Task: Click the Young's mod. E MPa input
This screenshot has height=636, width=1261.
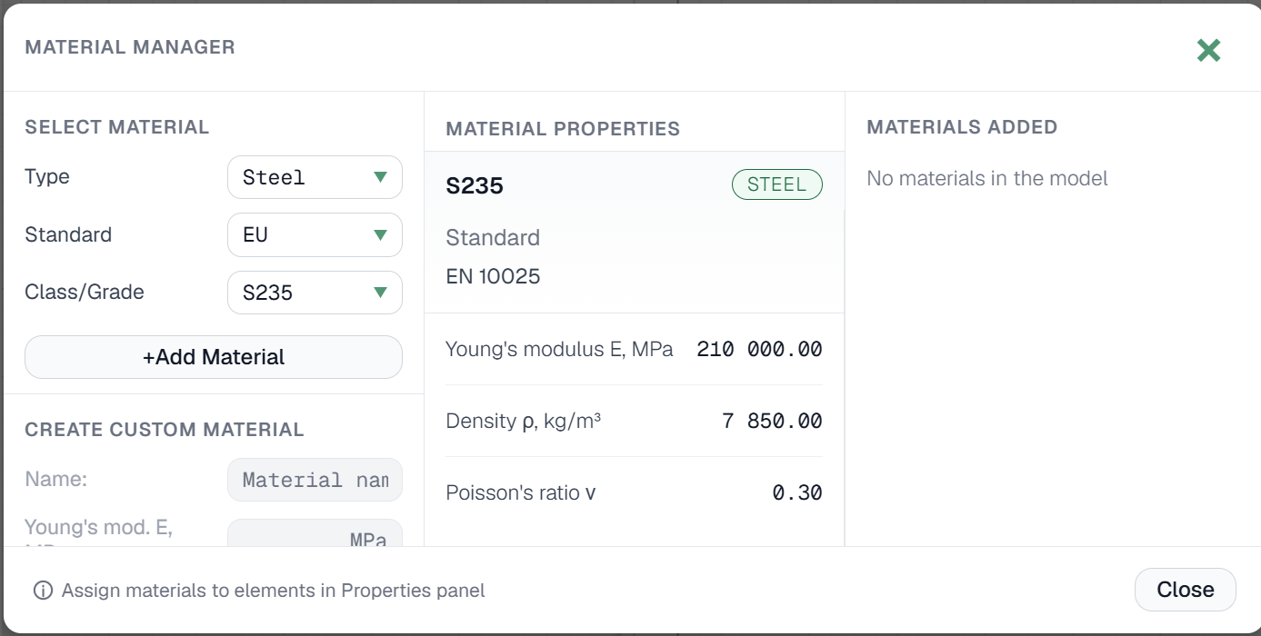Action: pyautogui.click(x=315, y=533)
